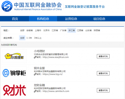Viewport: 125px width, 99px height.
Task: Click link icon beside tzg.cn website
Action: [x=35, y=74]
